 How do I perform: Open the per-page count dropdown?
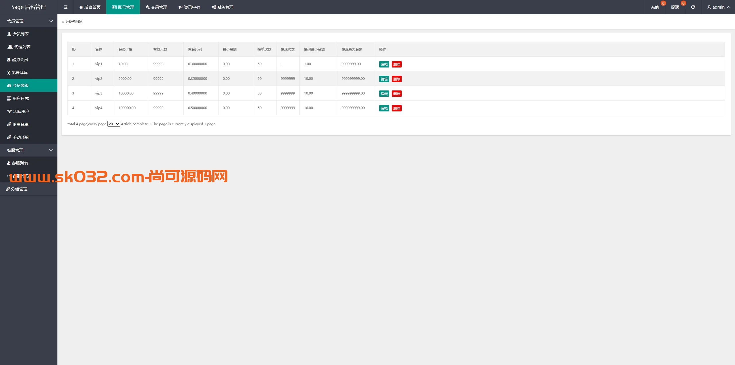tap(113, 124)
